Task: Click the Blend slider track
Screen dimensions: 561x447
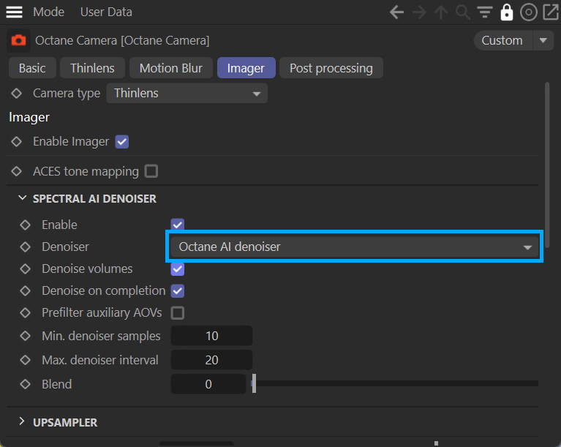Action: tap(395, 383)
